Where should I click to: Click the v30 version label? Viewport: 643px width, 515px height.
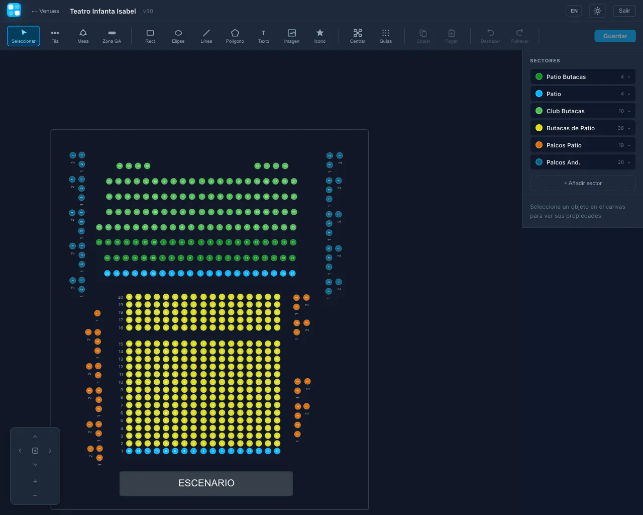click(148, 11)
